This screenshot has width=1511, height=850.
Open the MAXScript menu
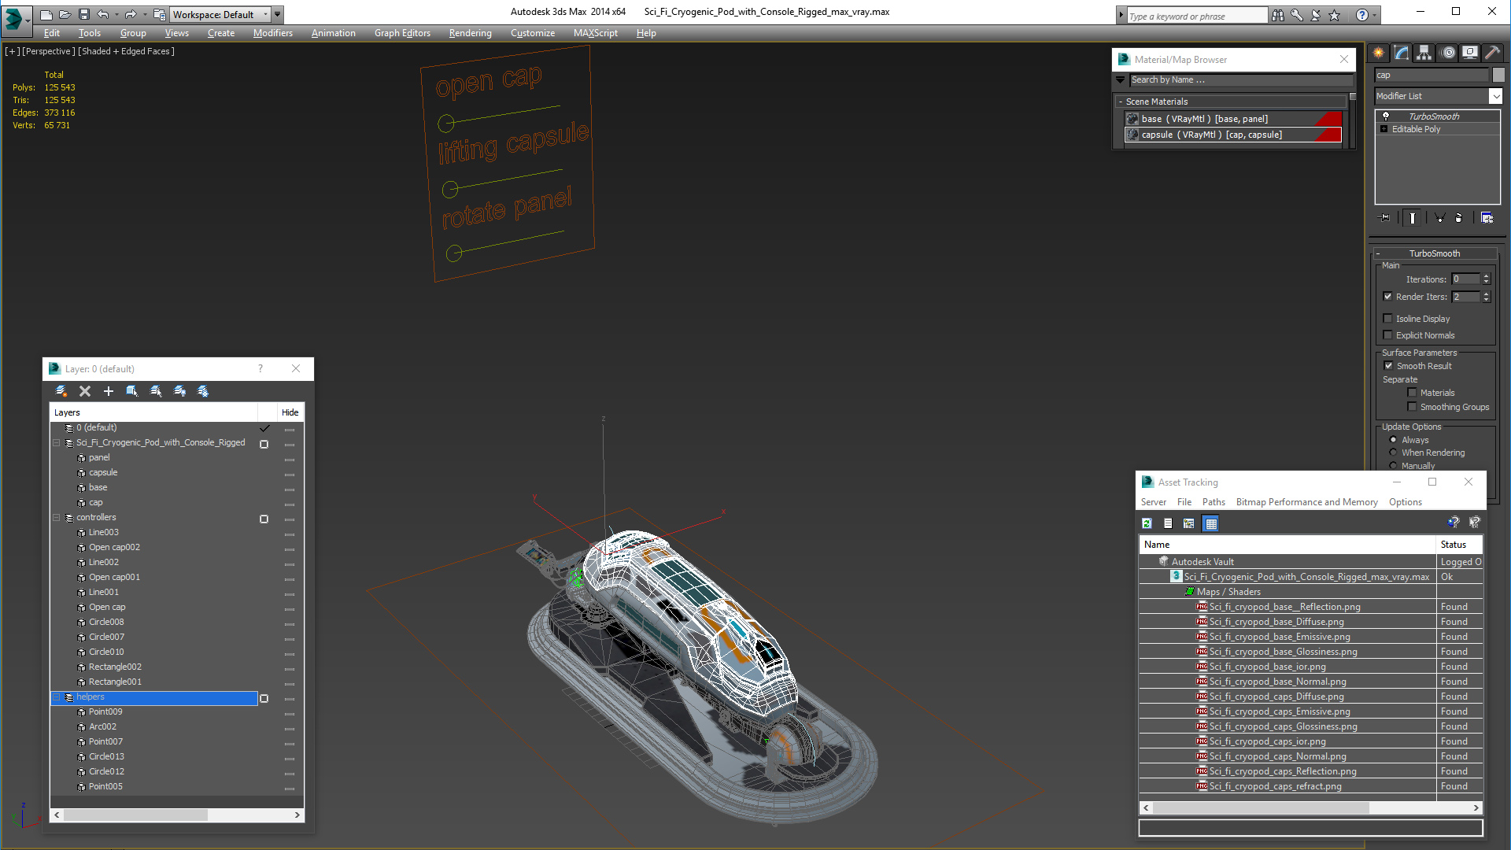(595, 33)
